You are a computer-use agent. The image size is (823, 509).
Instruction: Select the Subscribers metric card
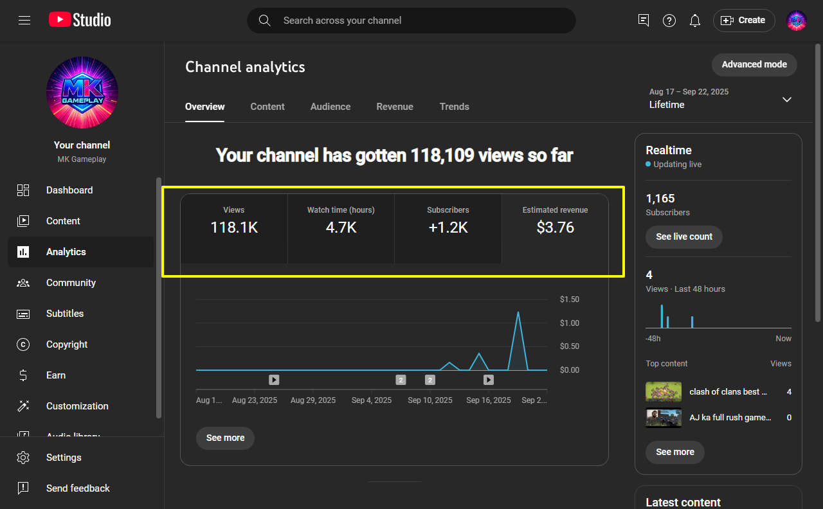pos(448,220)
